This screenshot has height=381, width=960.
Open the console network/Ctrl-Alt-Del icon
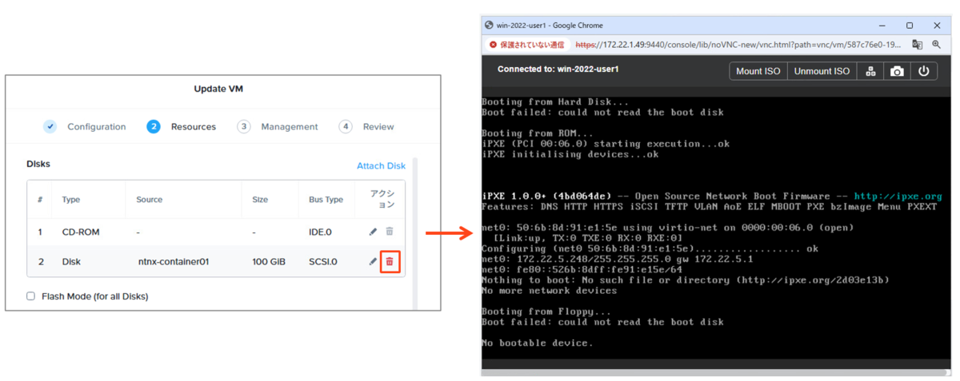point(871,71)
